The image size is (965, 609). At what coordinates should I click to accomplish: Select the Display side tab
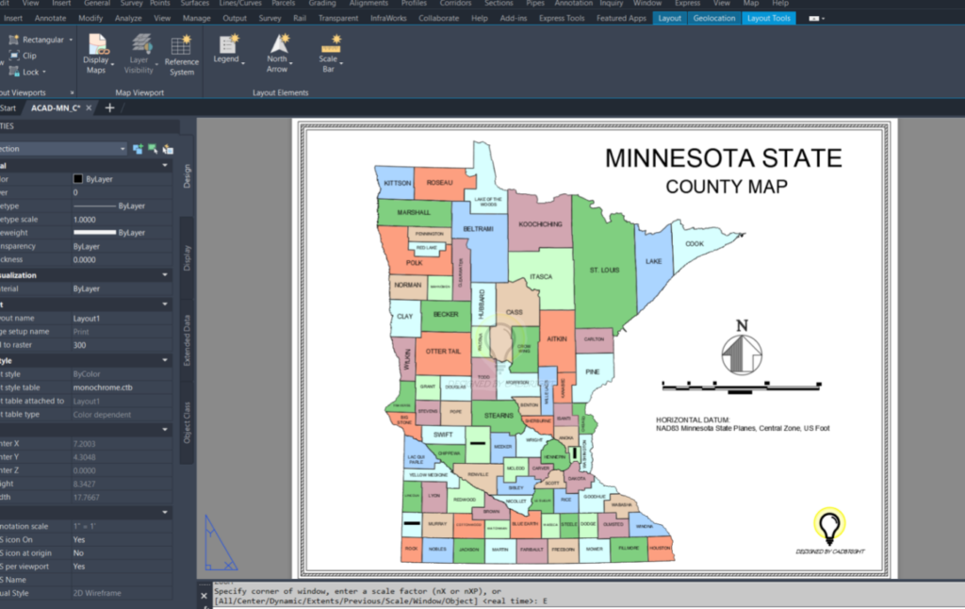[187, 258]
